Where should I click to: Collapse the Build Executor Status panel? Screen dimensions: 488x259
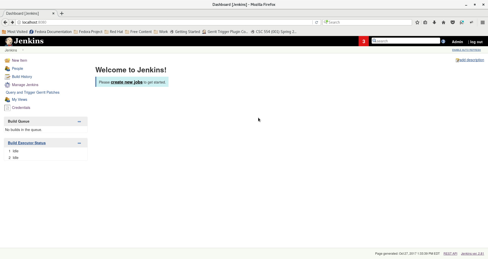[79, 143]
